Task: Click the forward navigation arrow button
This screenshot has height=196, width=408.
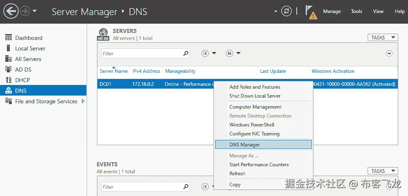Action: point(25,11)
